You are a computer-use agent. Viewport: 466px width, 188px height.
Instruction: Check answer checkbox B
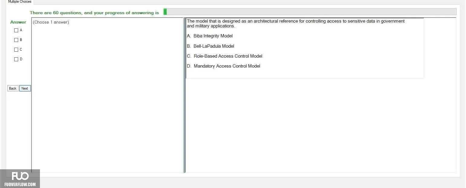coord(16,40)
